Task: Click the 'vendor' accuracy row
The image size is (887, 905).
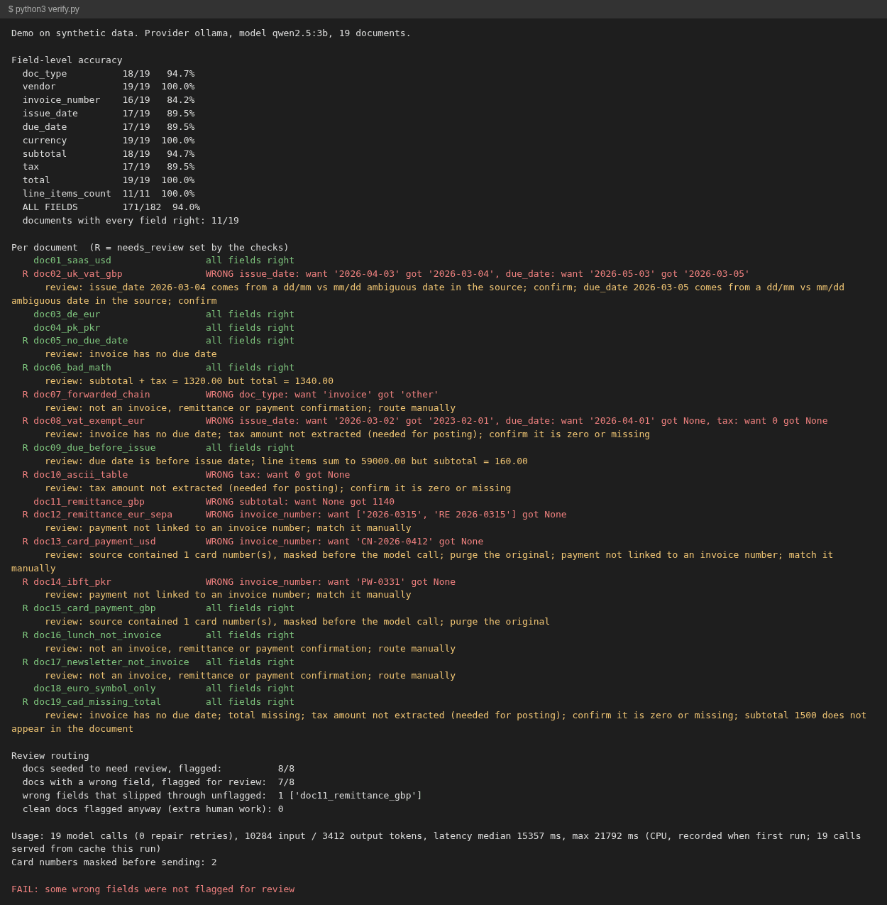Action: [x=109, y=87]
